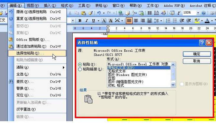Open font color dropdown arrow
This screenshot has width=216, height=133.
212,21
